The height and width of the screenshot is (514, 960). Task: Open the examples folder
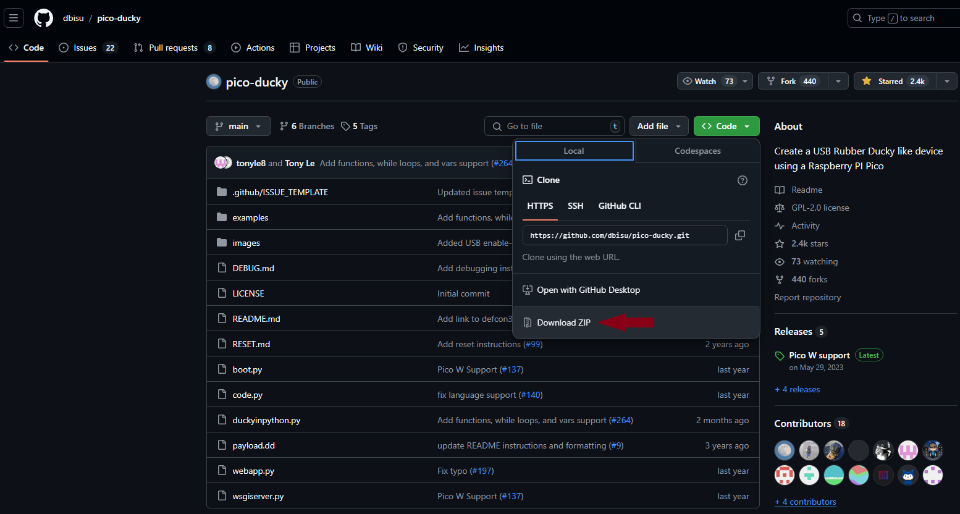tap(250, 217)
